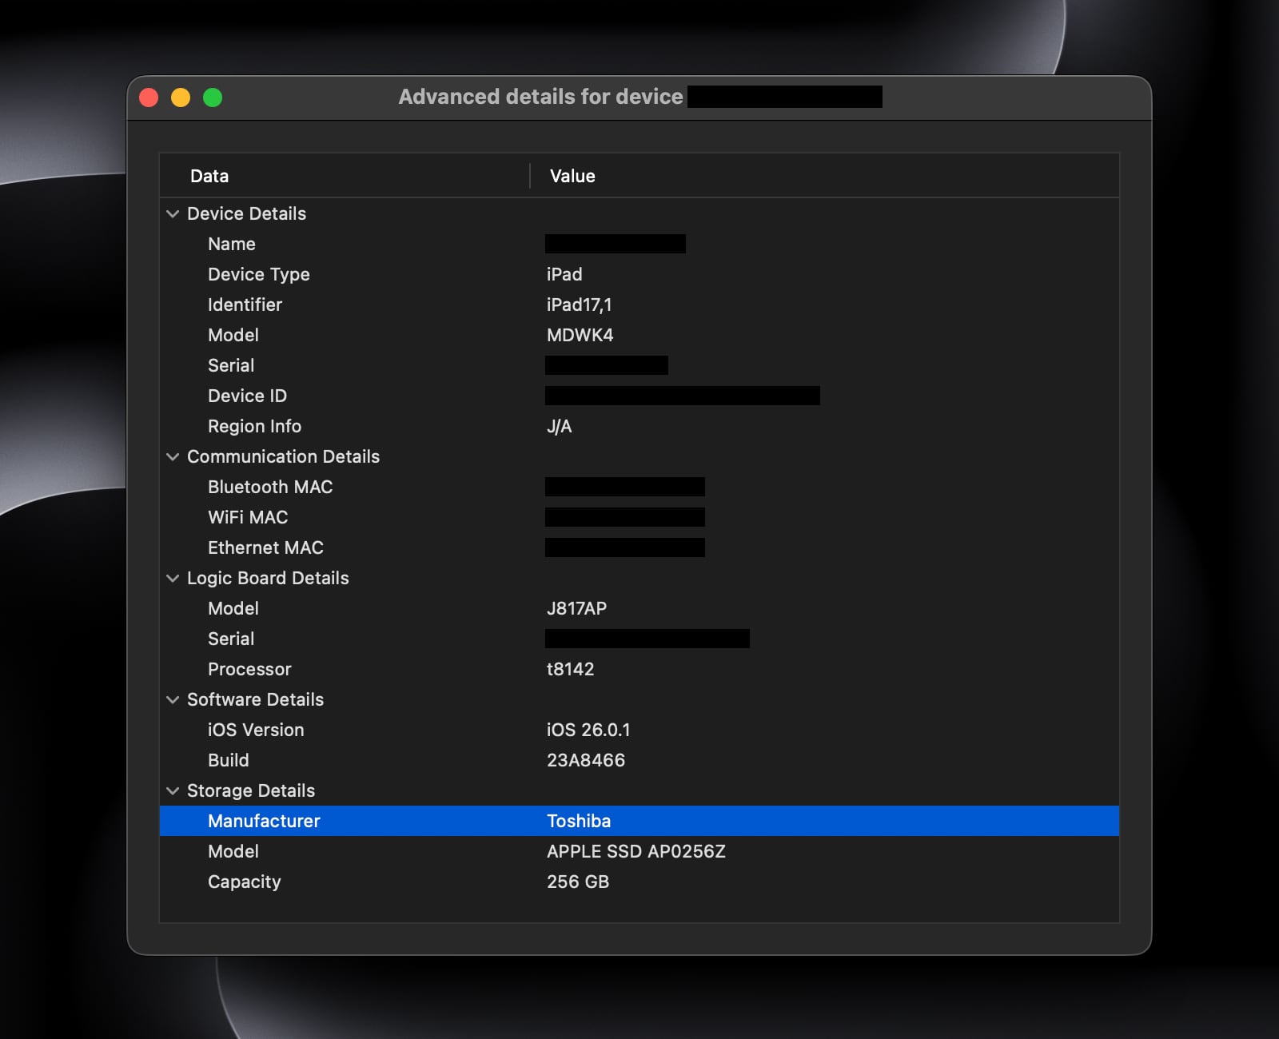Close the Advanced details window
The height and width of the screenshot is (1039, 1279).
149,98
